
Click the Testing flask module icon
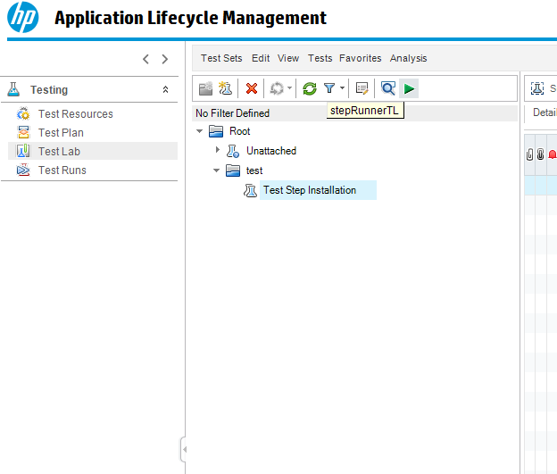pyautogui.click(x=13, y=89)
